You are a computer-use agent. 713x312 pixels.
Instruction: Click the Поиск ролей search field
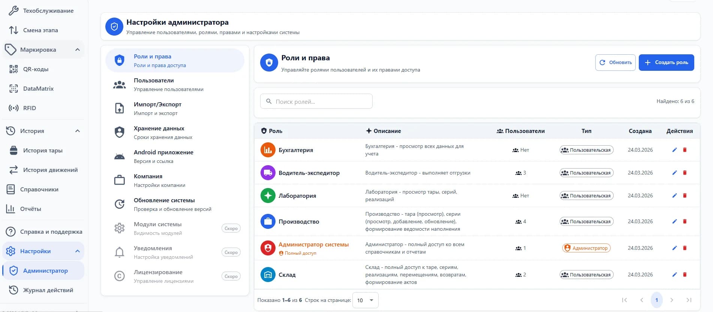click(316, 101)
